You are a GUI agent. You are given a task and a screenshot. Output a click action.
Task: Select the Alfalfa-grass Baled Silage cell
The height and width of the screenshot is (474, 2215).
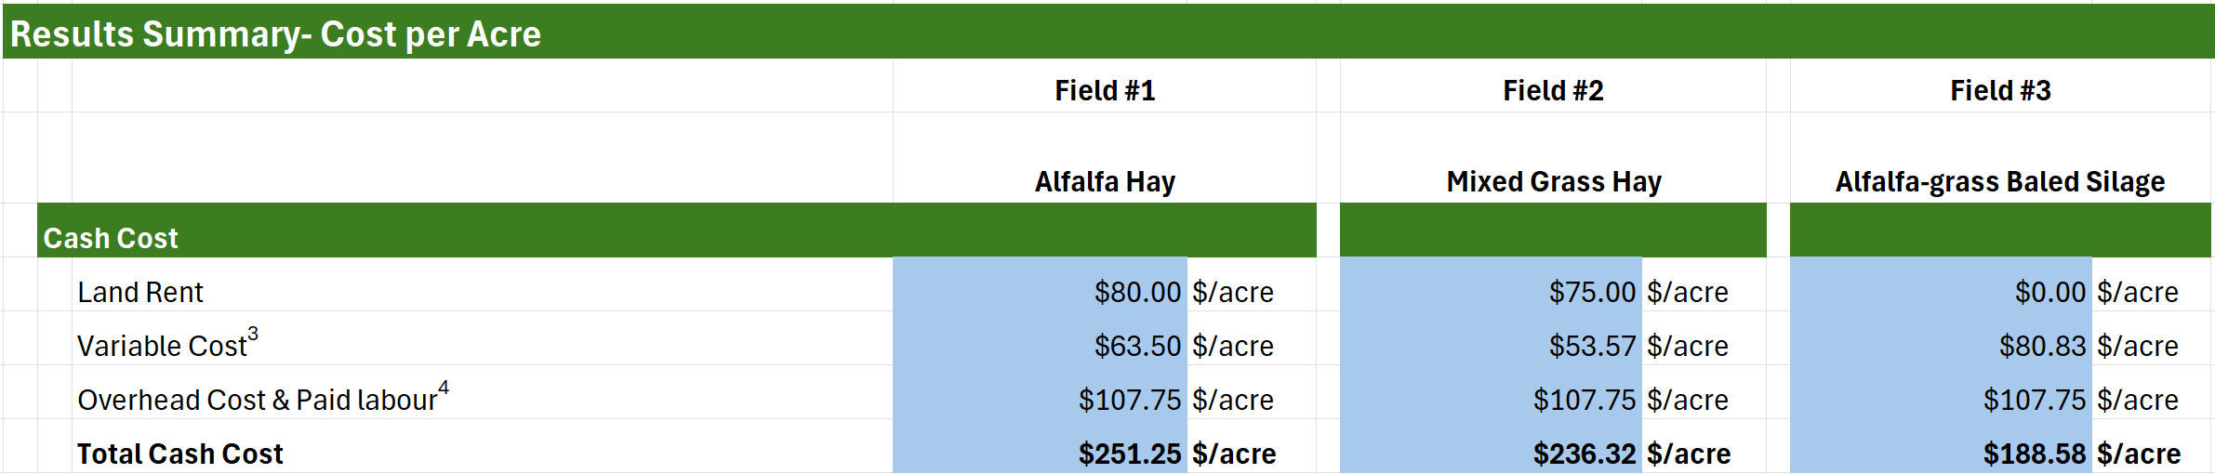2000,181
